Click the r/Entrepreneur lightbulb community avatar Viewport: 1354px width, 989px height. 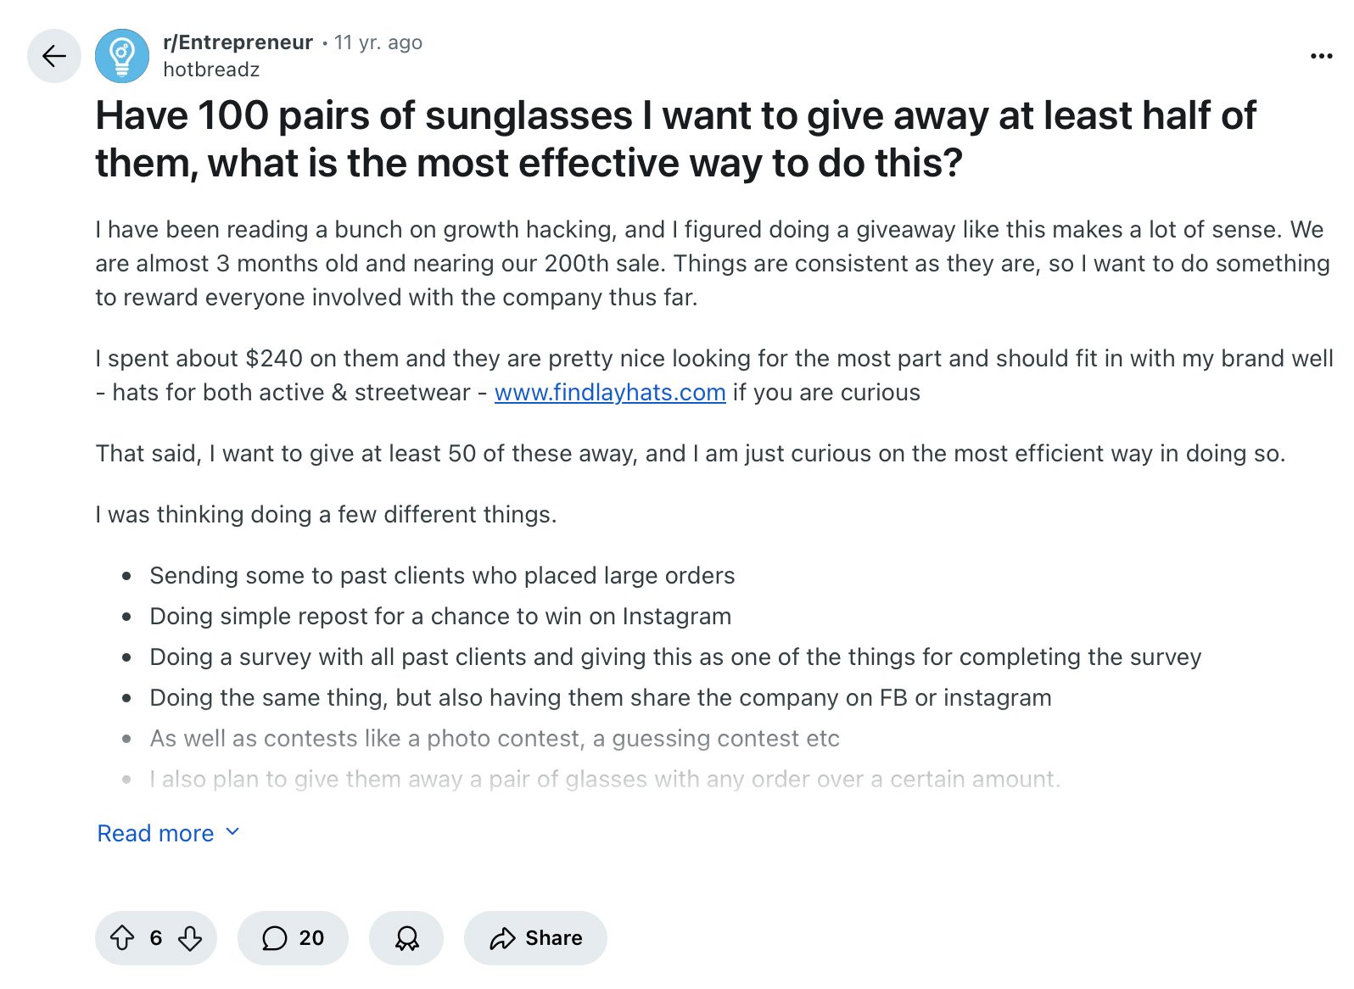point(123,56)
